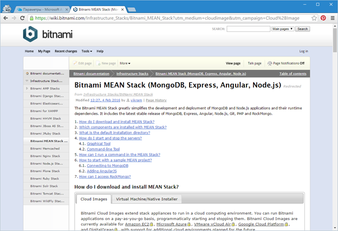Open modified date 12:27, 4 Feb 2016 link
The image size is (338, 231).
(105, 100)
